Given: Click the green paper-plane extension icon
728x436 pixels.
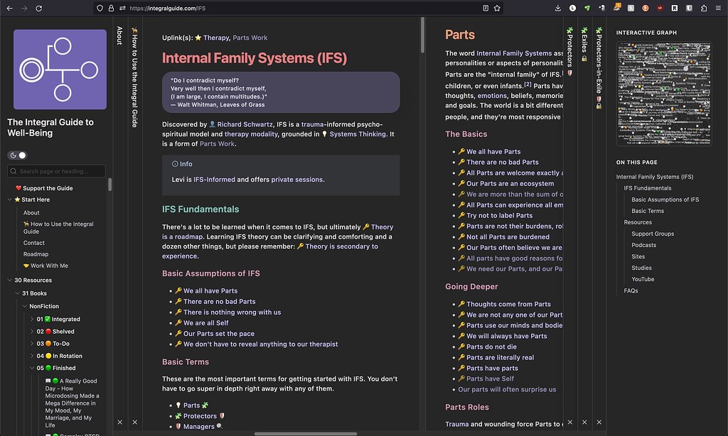Looking at the screenshot, I should [x=588, y=8].
